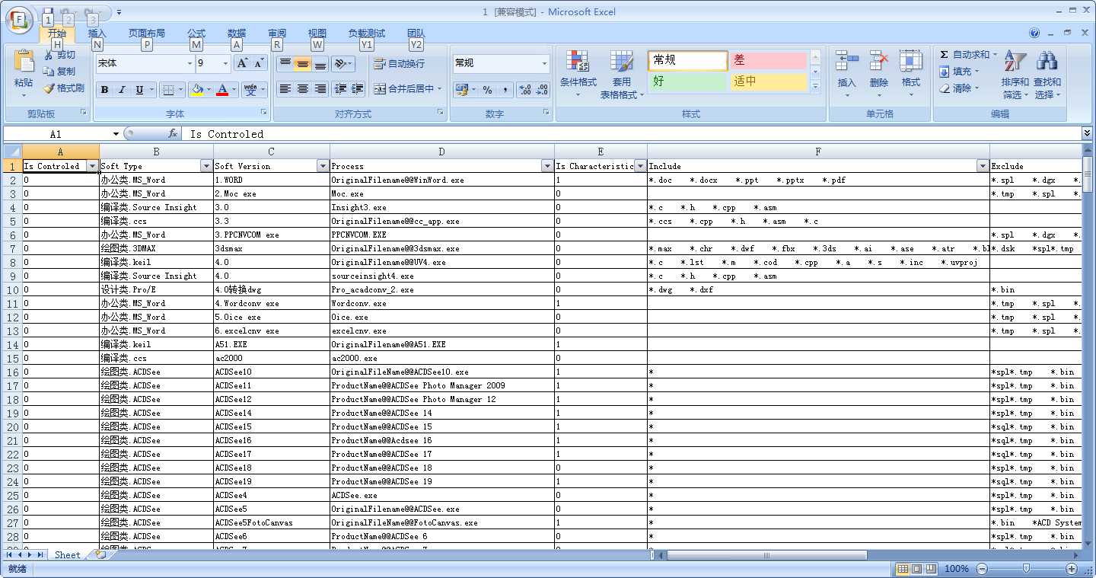Viewport: 1096px width, 578px height.
Task: Switch to the Review (审阅) tab
Action: tap(277, 34)
